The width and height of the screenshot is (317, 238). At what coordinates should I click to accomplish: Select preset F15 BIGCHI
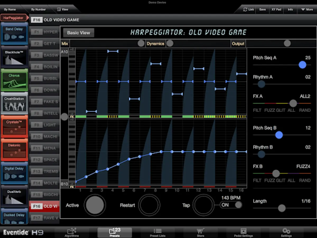click(44, 195)
